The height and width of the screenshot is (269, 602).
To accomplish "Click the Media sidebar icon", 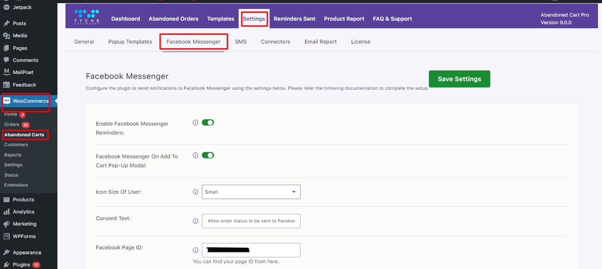I will [6, 35].
